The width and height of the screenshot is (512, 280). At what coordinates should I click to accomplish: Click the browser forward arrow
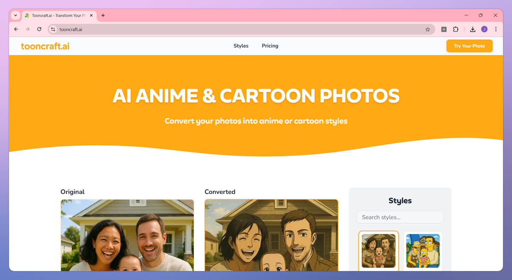[x=28, y=29]
